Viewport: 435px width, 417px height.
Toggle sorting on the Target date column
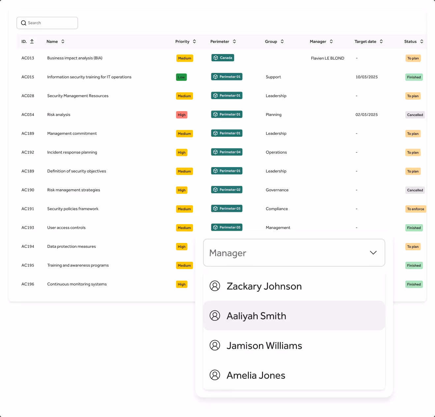[381, 41]
